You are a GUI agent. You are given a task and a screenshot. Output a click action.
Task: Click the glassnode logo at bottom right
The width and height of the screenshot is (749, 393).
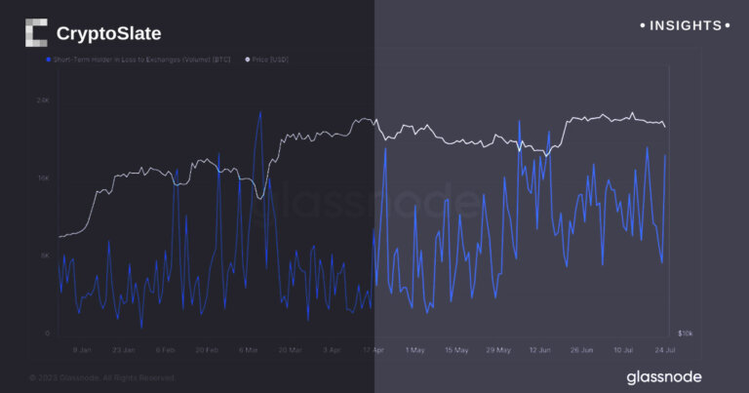coord(663,376)
